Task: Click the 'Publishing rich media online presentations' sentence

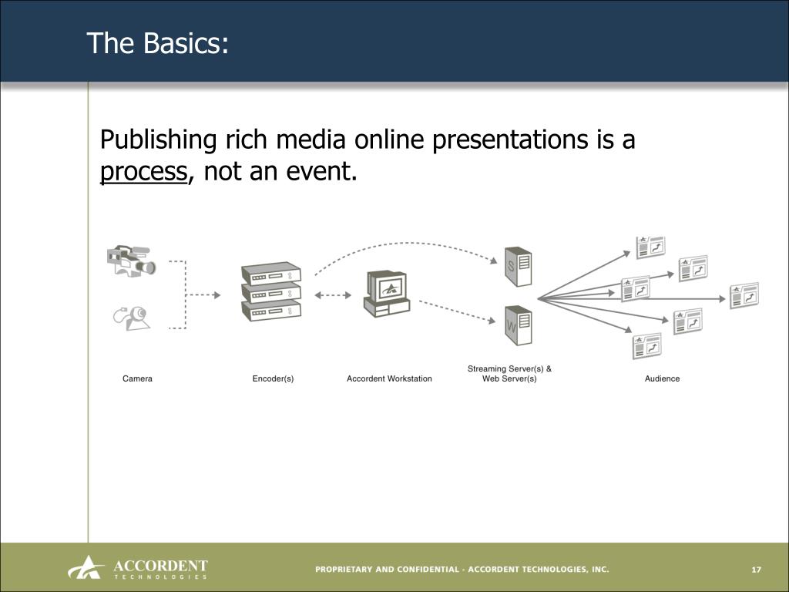Action: 368,155
